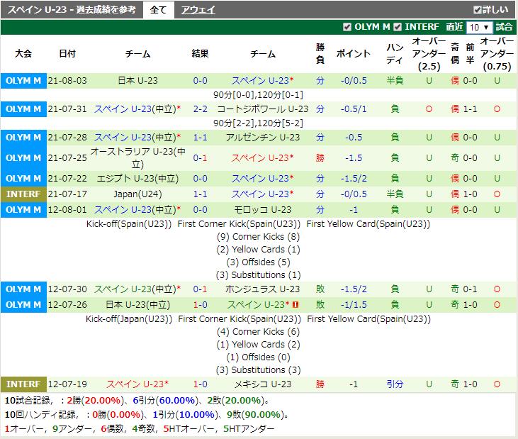Click エジプト U-23(中立) team name
Image resolution: width=518 pixels, height=439 pixels.
pos(137,179)
